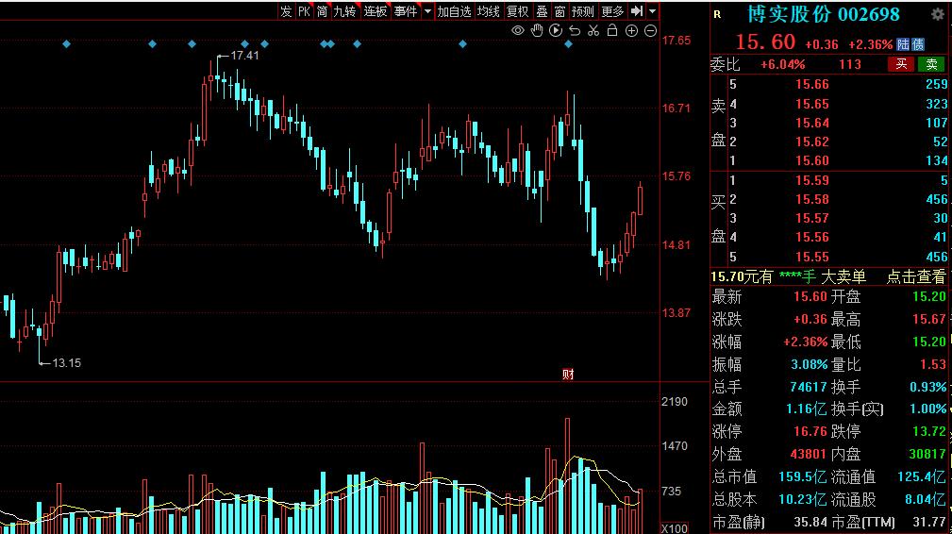952x534 pixels.
Task: Select sell level 1 price 15.60
Action: [812, 160]
